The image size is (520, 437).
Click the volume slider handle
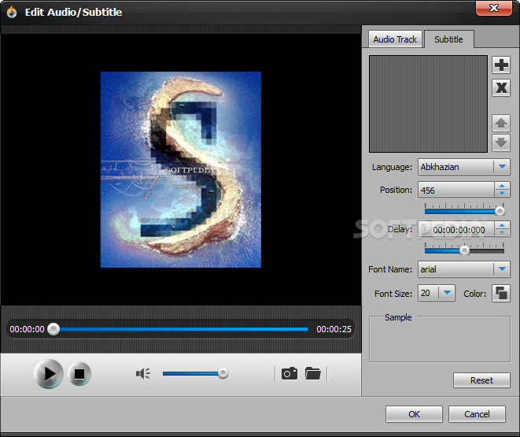(223, 373)
